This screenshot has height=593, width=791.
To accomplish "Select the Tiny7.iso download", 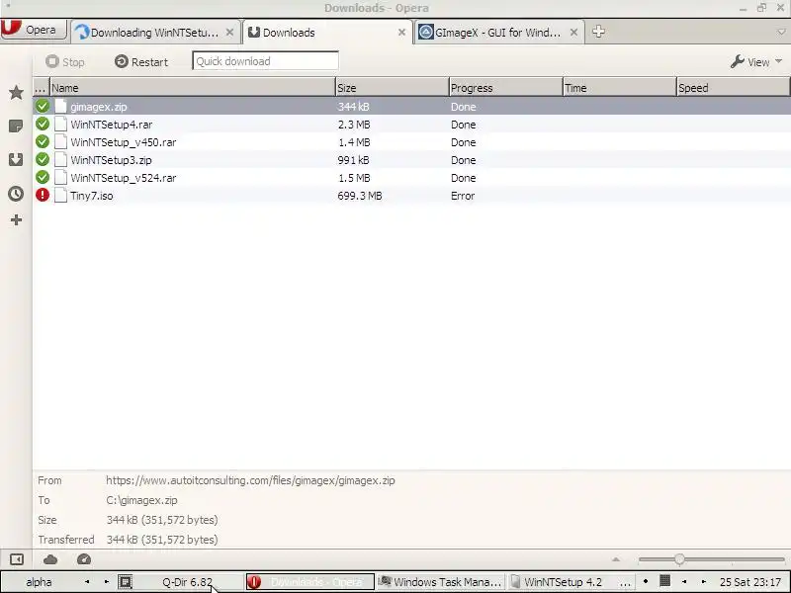I will [411, 196].
